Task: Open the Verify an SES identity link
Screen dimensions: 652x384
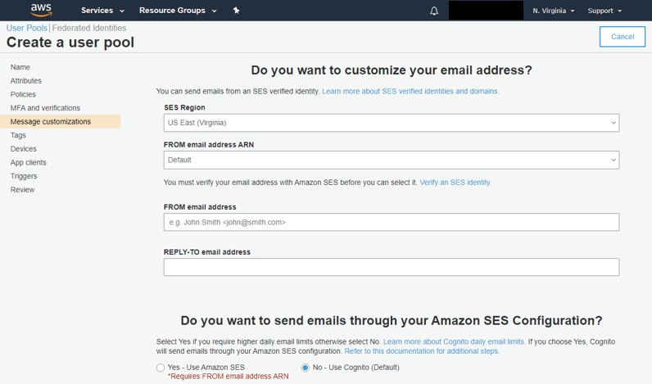Action: pyautogui.click(x=455, y=183)
